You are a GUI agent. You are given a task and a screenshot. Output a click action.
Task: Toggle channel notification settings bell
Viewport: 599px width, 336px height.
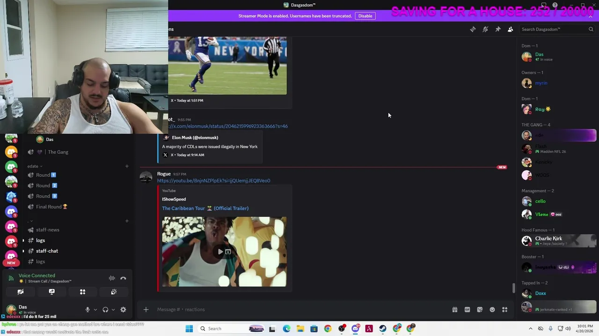pyautogui.click(x=485, y=29)
